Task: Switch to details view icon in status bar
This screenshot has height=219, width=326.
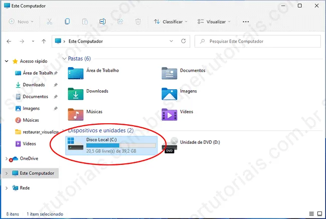Action: click(311, 214)
